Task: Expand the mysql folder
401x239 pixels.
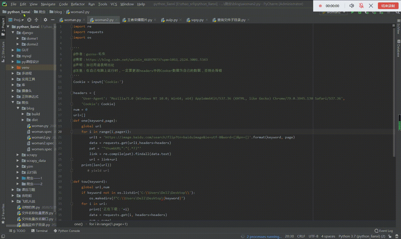Action: click(13, 56)
